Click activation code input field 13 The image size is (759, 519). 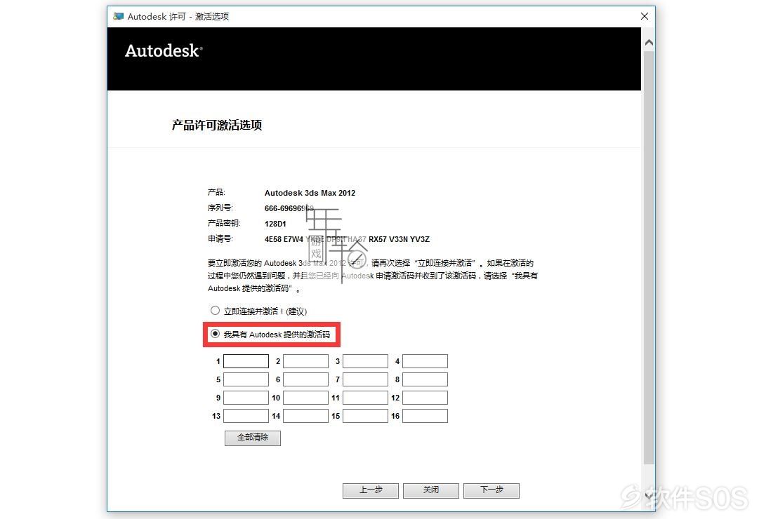click(246, 416)
